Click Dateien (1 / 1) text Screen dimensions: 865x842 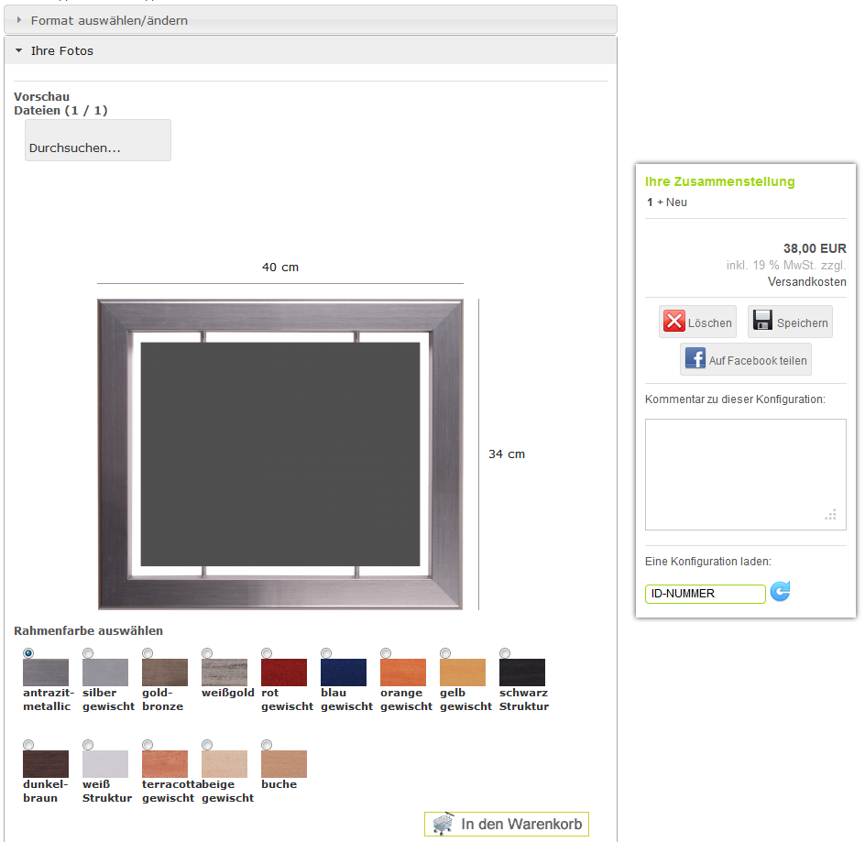click(x=60, y=110)
